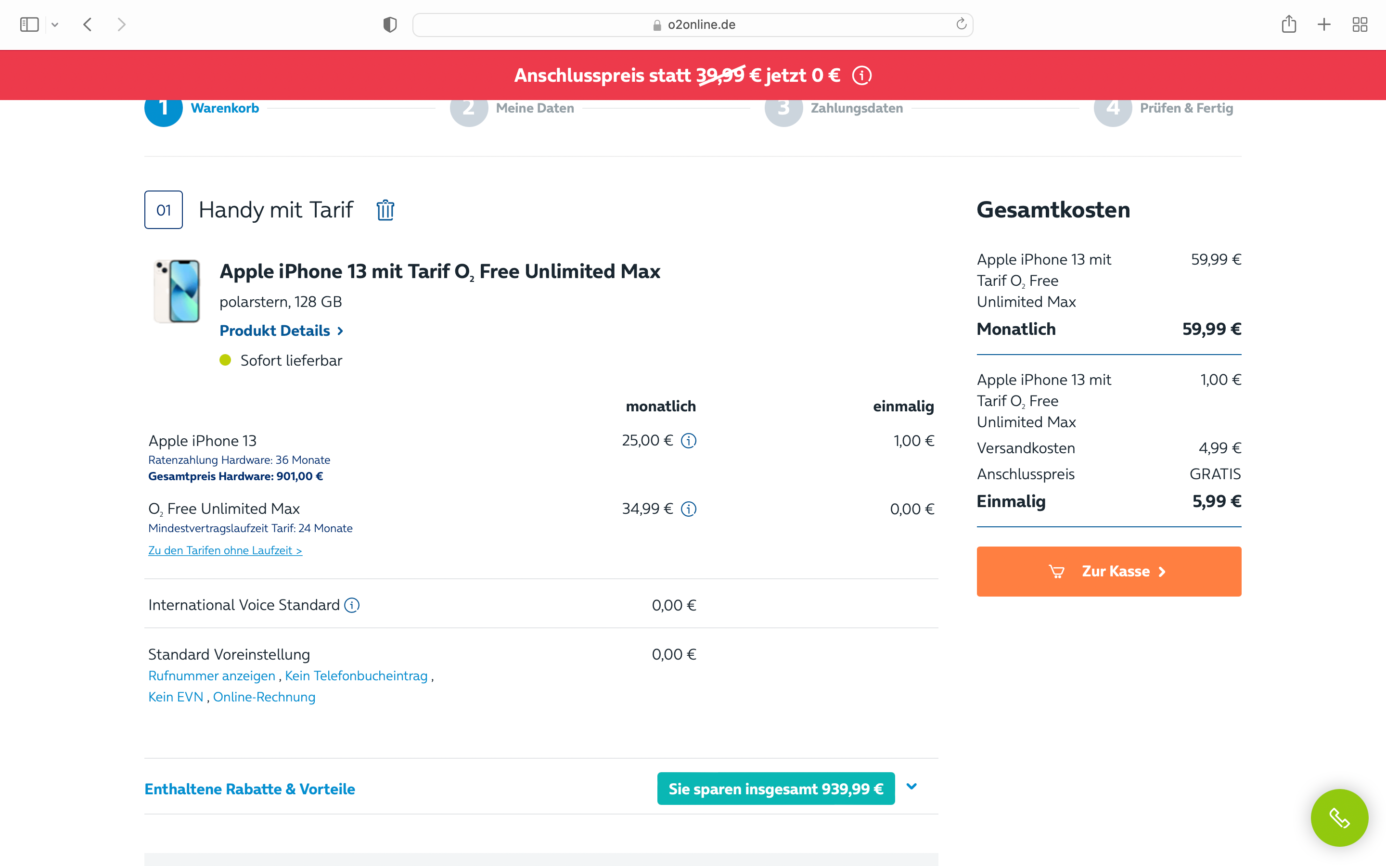Click the iPhone 13 product thumbnail
The width and height of the screenshot is (1386, 866).
pos(178,291)
